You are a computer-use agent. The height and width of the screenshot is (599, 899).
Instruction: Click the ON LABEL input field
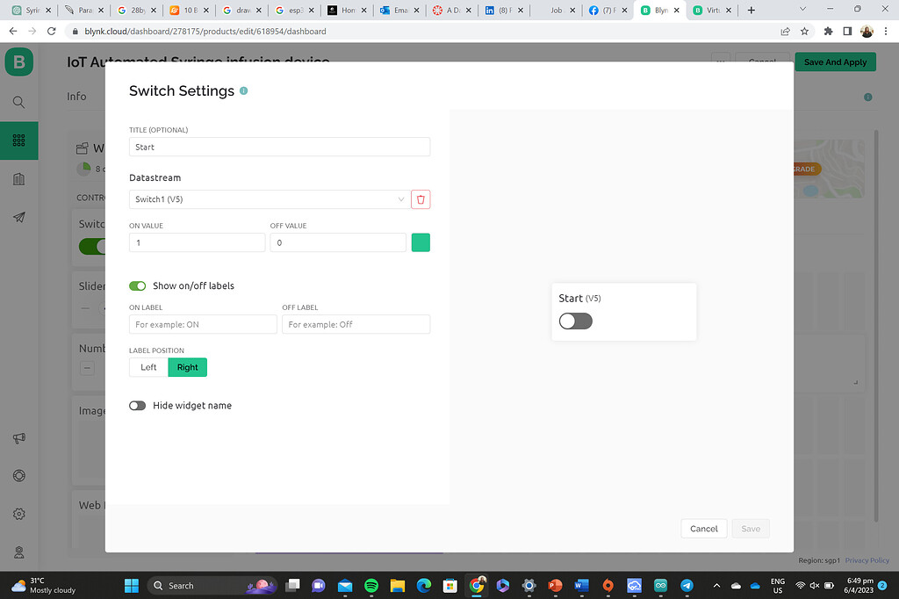(203, 324)
